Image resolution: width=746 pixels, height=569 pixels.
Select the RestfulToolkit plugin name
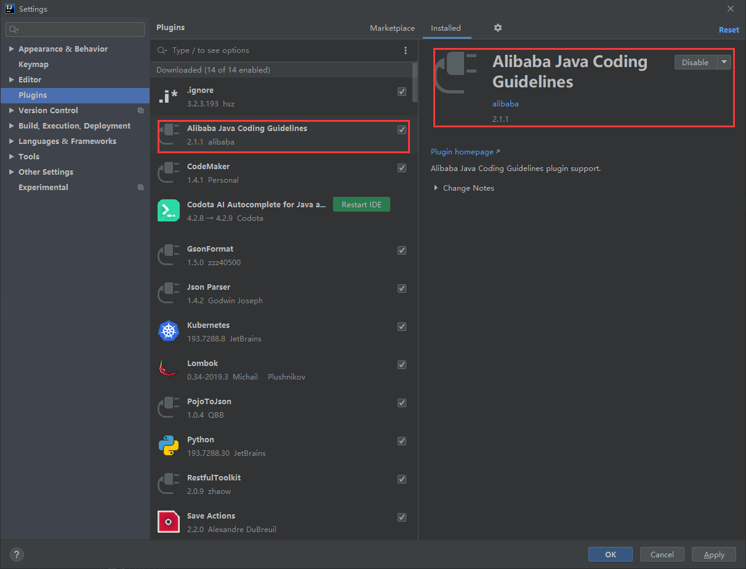[x=214, y=478]
